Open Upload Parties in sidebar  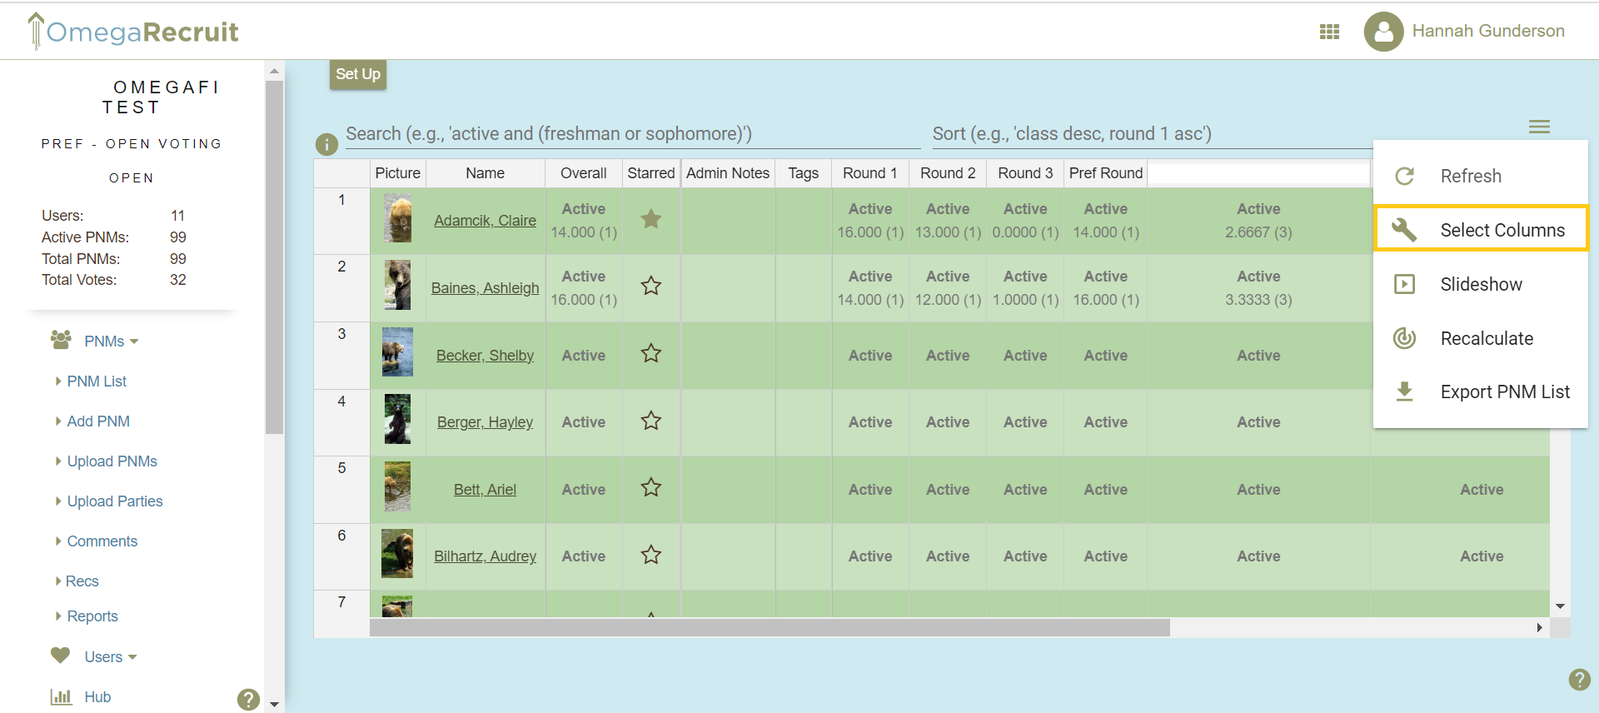[x=115, y=501]
